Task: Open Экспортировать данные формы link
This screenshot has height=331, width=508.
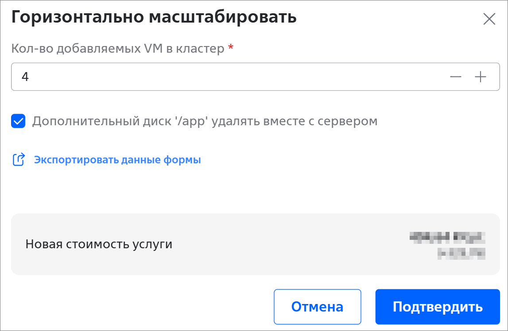Action: (117, 160)
